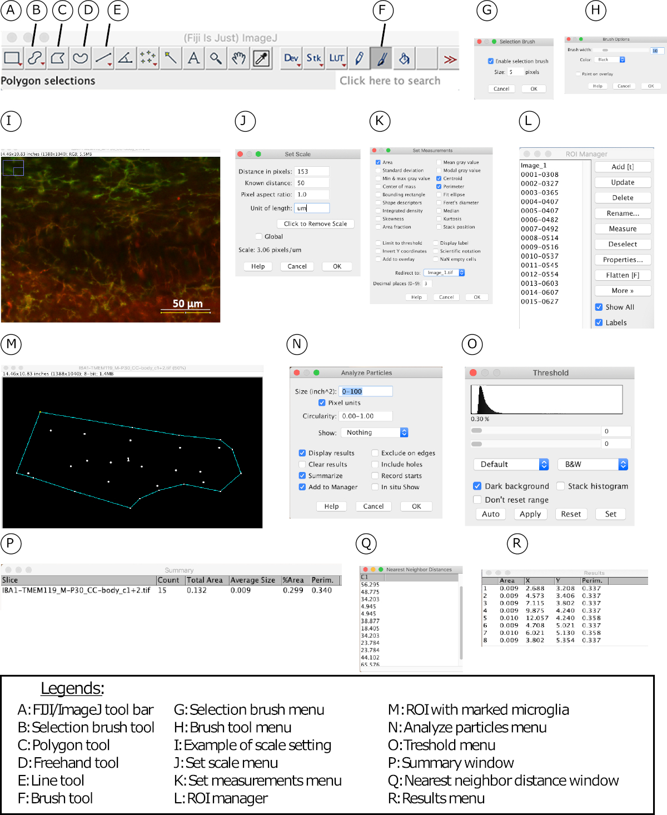
Task: Select the Magnifying glass tool
Action: 216,58
